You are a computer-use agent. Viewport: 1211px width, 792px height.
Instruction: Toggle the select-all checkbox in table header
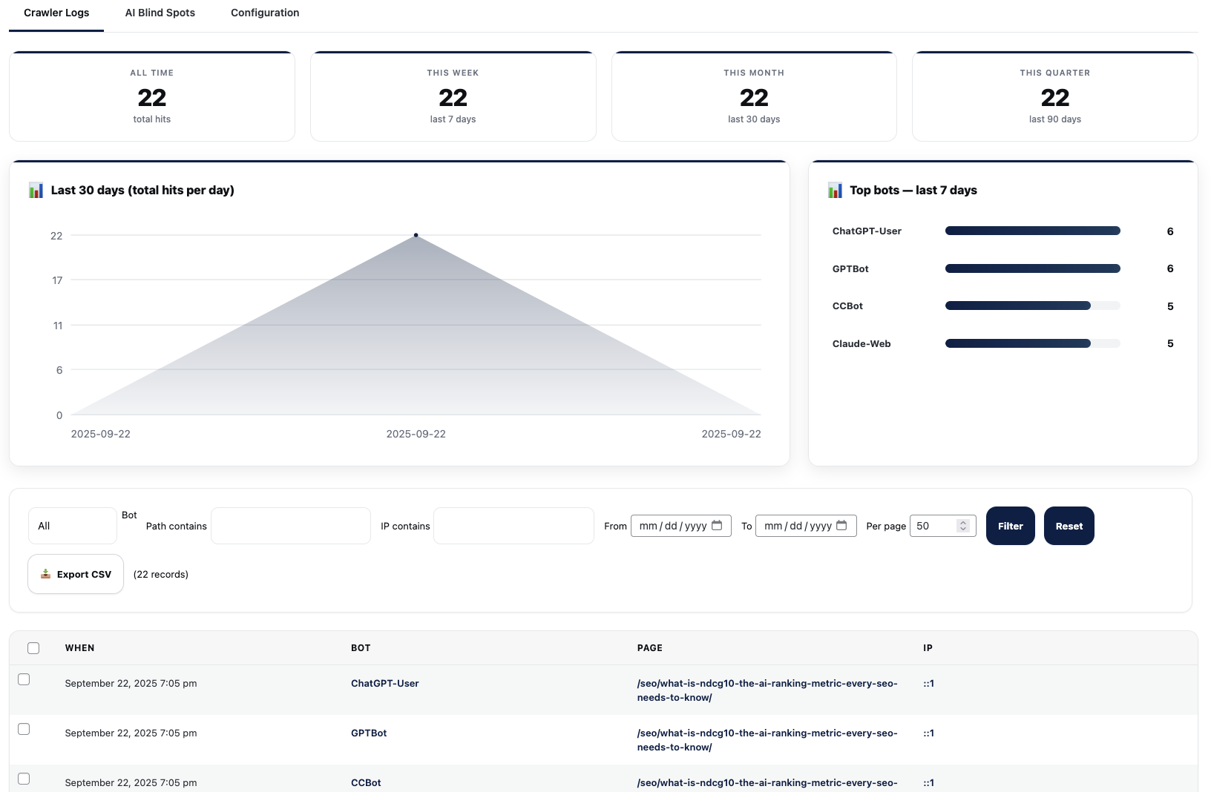[x=33, y=648]
